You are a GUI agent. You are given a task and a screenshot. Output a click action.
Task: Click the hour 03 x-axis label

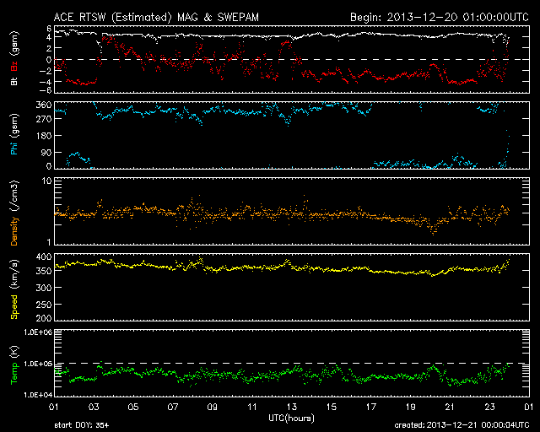(94, 408)
